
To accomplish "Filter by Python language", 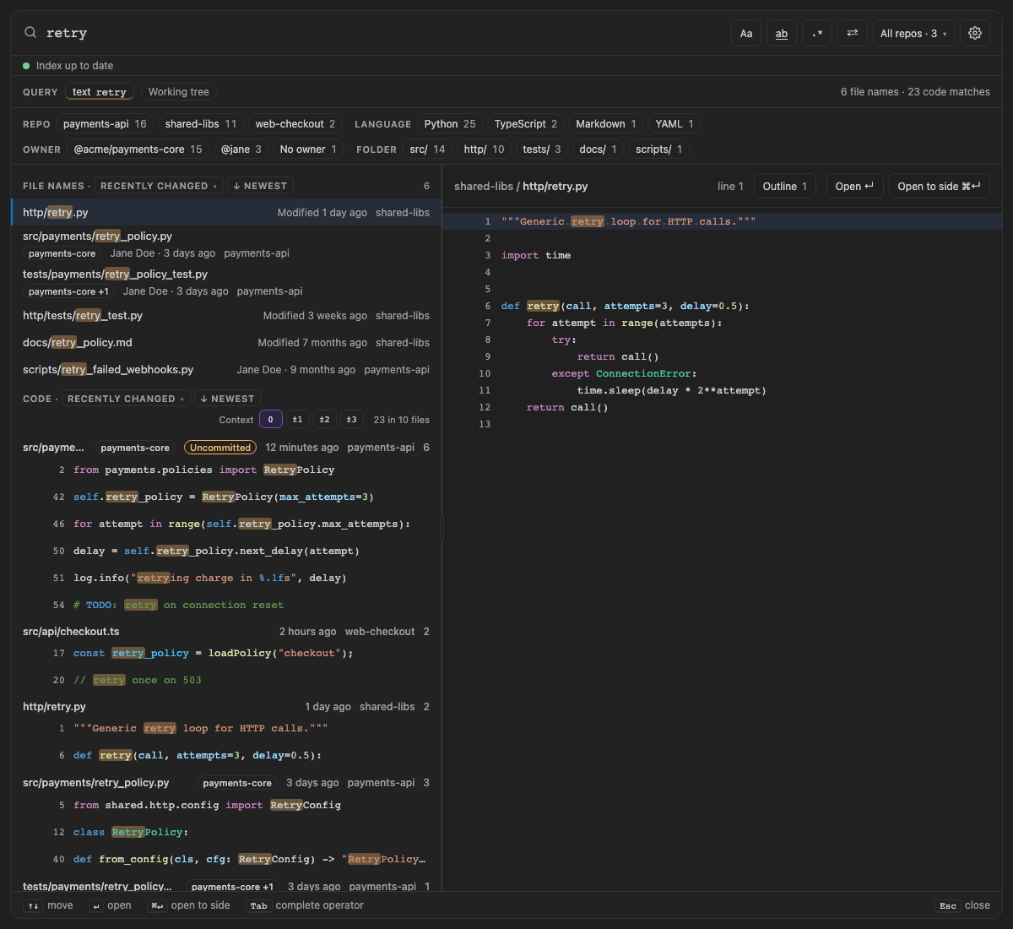I will pyautogui.click(x=450, y=124).
